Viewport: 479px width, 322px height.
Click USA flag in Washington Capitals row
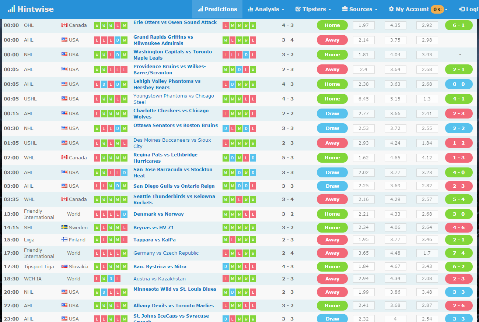64,54
